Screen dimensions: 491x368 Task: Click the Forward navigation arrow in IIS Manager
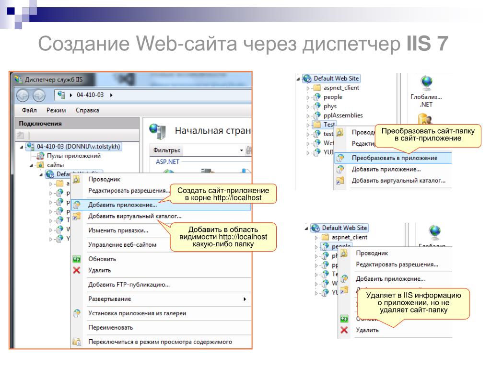[x=39, y=95]
